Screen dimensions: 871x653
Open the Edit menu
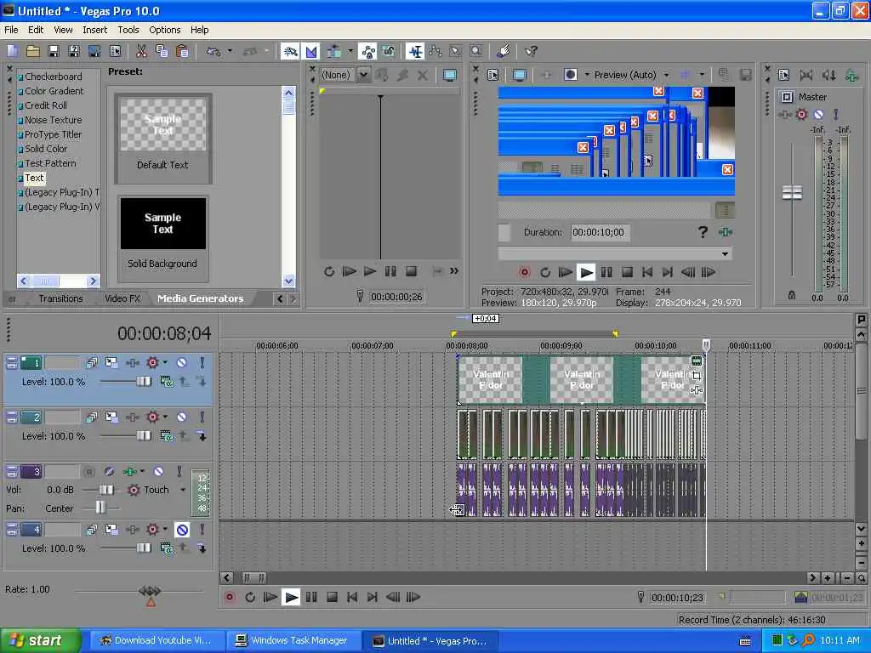coord(36,30)
